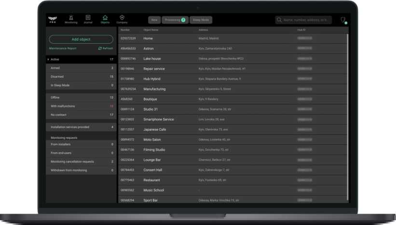The image size is (396, 225).
Task: Filter objects With malfunctions
Action: click(x=81, y=106)
